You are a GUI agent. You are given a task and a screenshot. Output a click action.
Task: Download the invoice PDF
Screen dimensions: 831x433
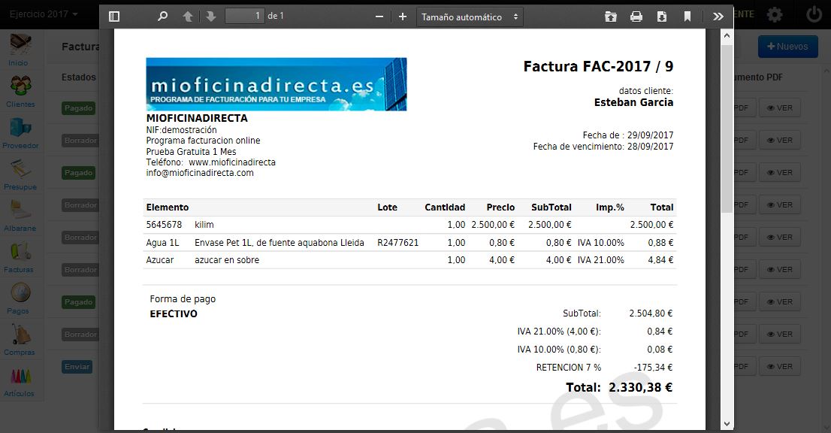coord(662,17)
